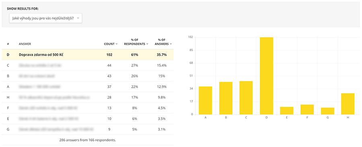Image resolution: width=362 pixels, height=147 pixels.
Task: Open the 'Show results for' question dropdown
Action: pyautogui.click(x=46, y=18)
